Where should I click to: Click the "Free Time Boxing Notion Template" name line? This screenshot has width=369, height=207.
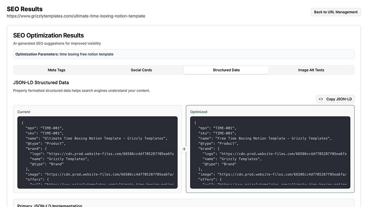(265, 138)
